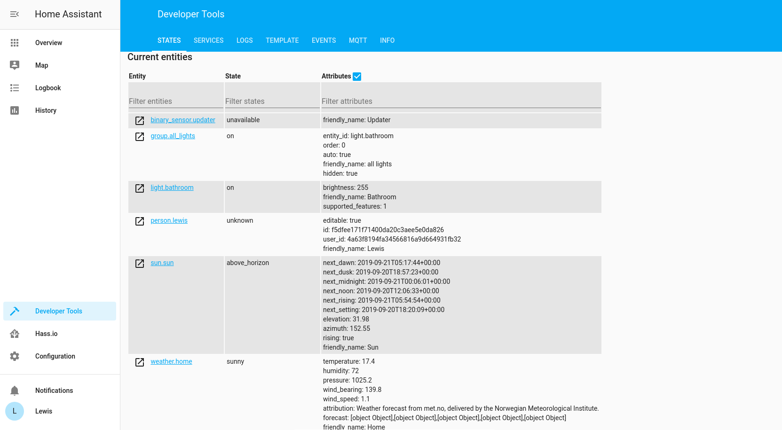Open the Lewis user profile avatar
782x430 pixels.
15,411
